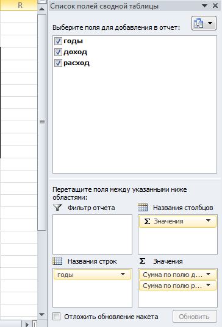Close the pivot table field list pane
The width and height of the screenshot is (222, 327).
point(215,5)
